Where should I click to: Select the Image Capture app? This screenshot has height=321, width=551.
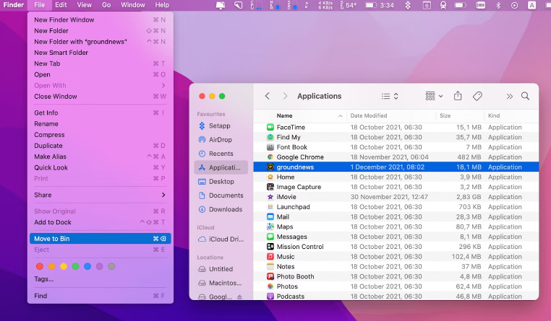pyautogui.click(x=396, y=187)
